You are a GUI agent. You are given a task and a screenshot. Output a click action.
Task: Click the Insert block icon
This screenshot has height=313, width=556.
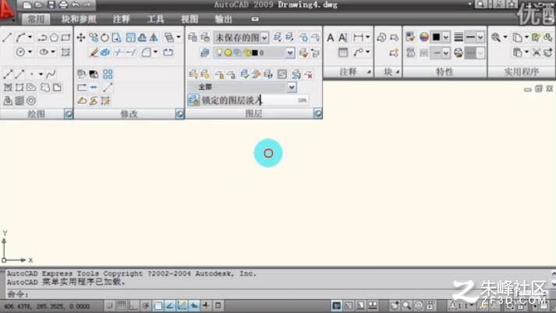(x=381, y=37)
